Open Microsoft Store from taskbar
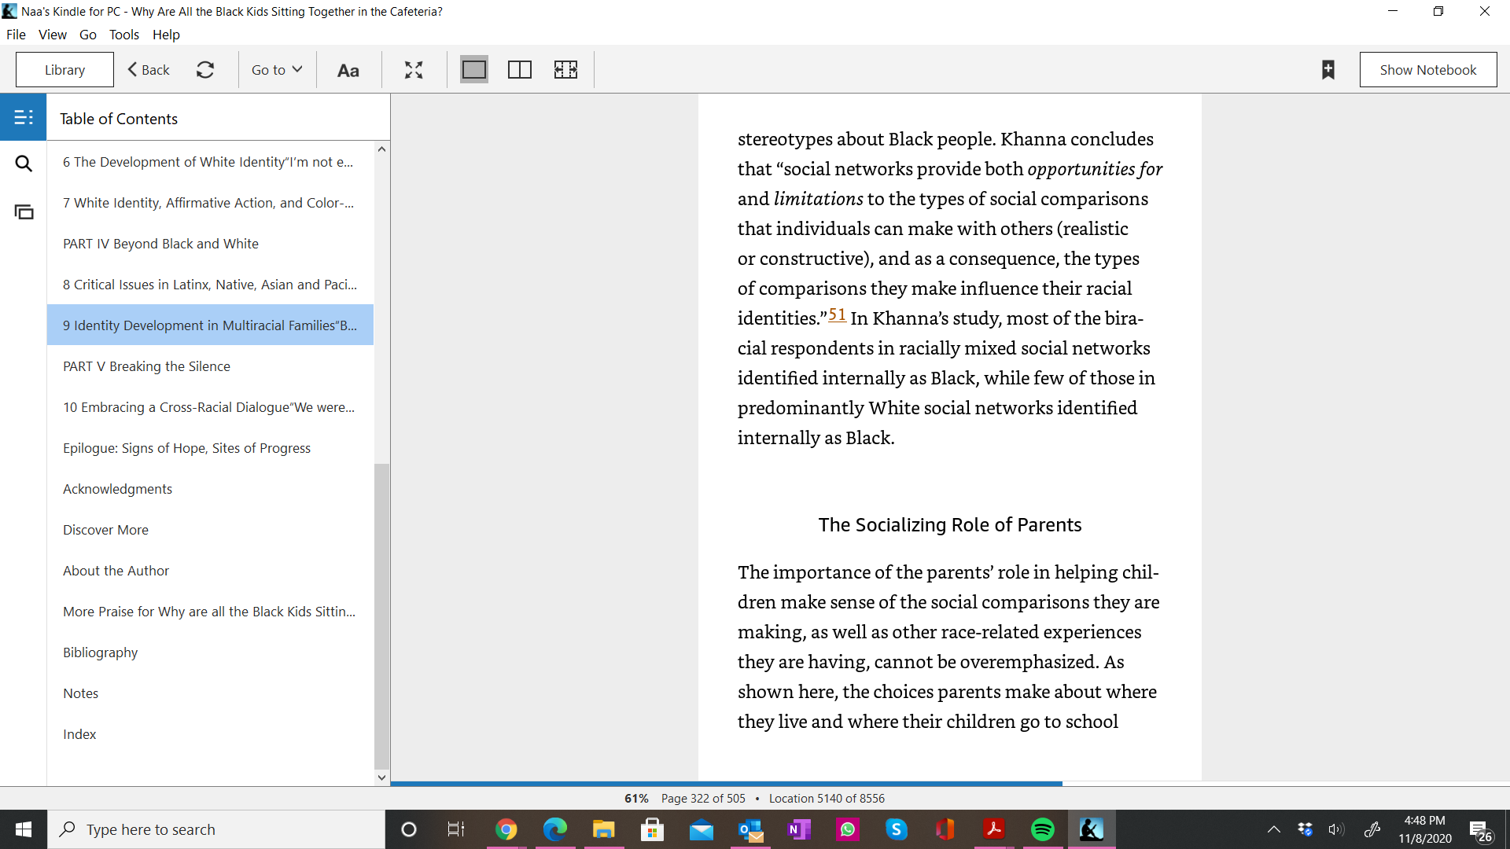 click(652, 829)
